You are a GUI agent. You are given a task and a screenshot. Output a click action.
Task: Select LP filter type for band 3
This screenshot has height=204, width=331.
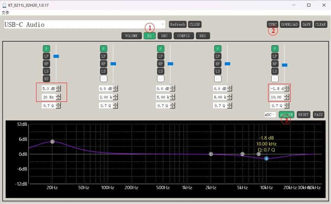161,56
